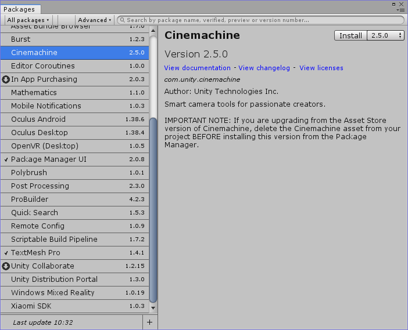408x330 pixels.
Task: Select the OpenVR (Desktop) package
Action: [x=74, y=146]
